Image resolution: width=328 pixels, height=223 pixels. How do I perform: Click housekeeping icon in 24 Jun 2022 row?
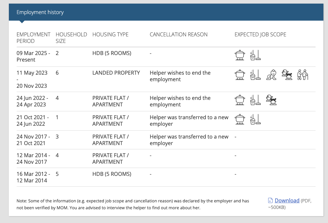tap(255, 100)
